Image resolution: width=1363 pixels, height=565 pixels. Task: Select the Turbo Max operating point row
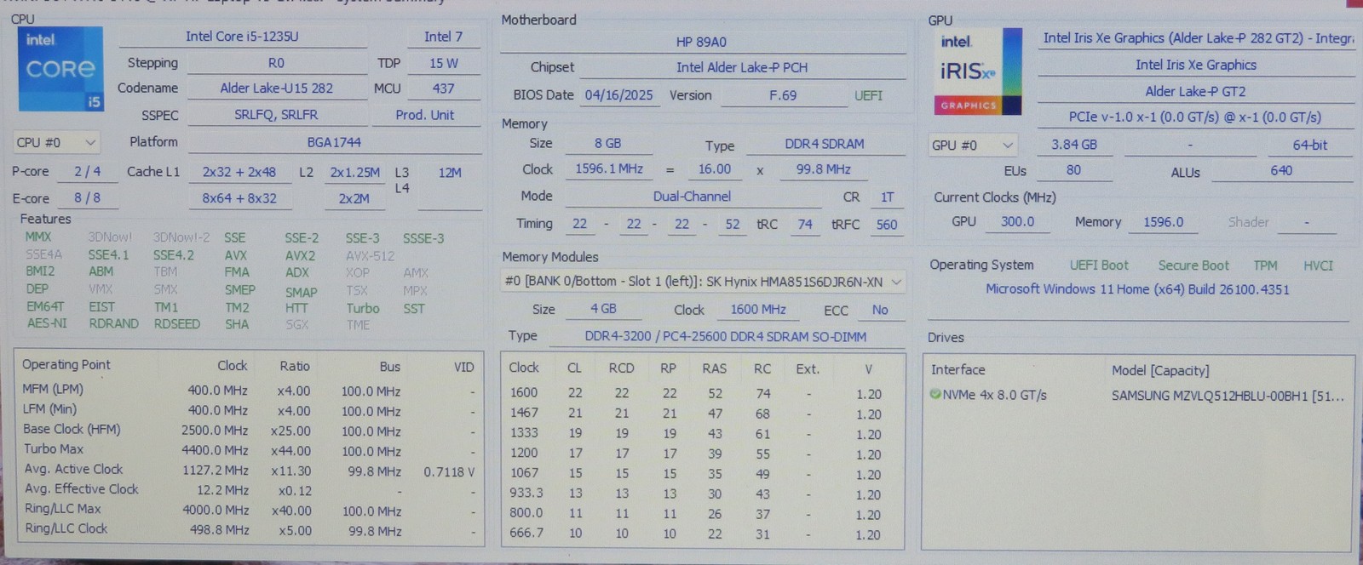tap(248, 450)
